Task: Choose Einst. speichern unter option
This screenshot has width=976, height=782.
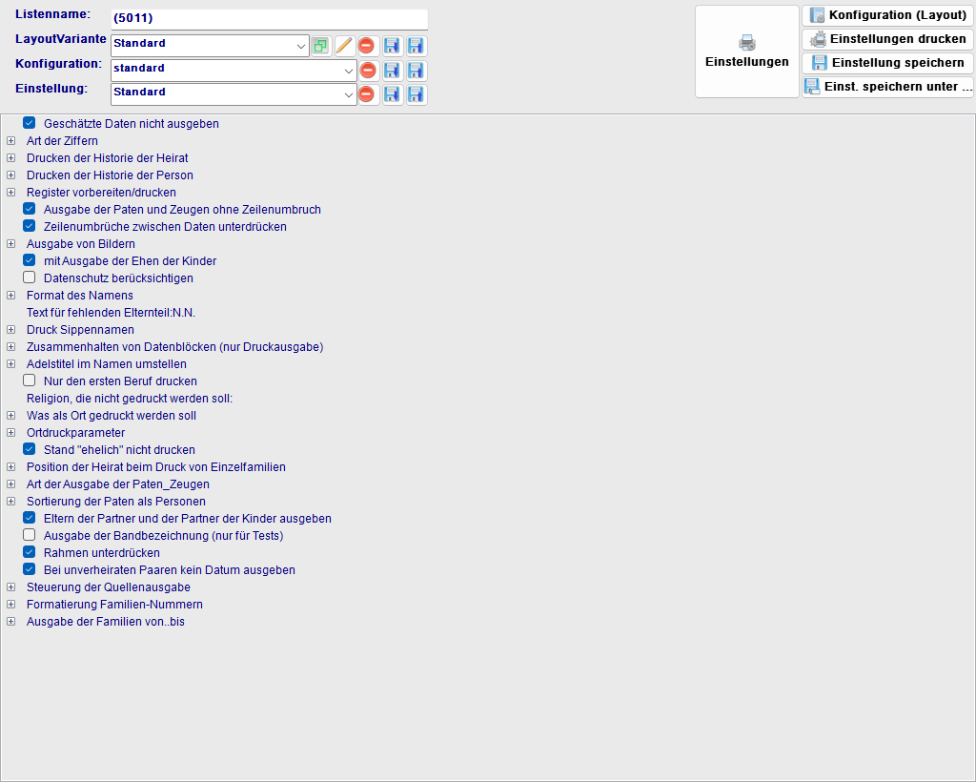Action: click(x=886, y=86)
